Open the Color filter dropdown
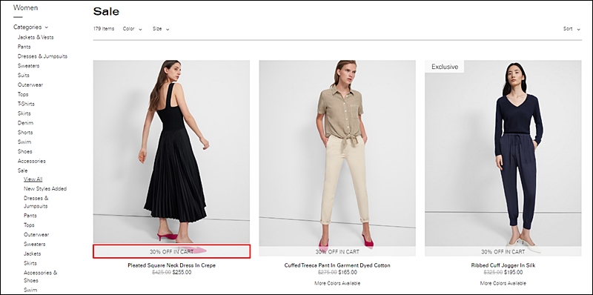The image size is (593, 295). [x=133, y=29]
